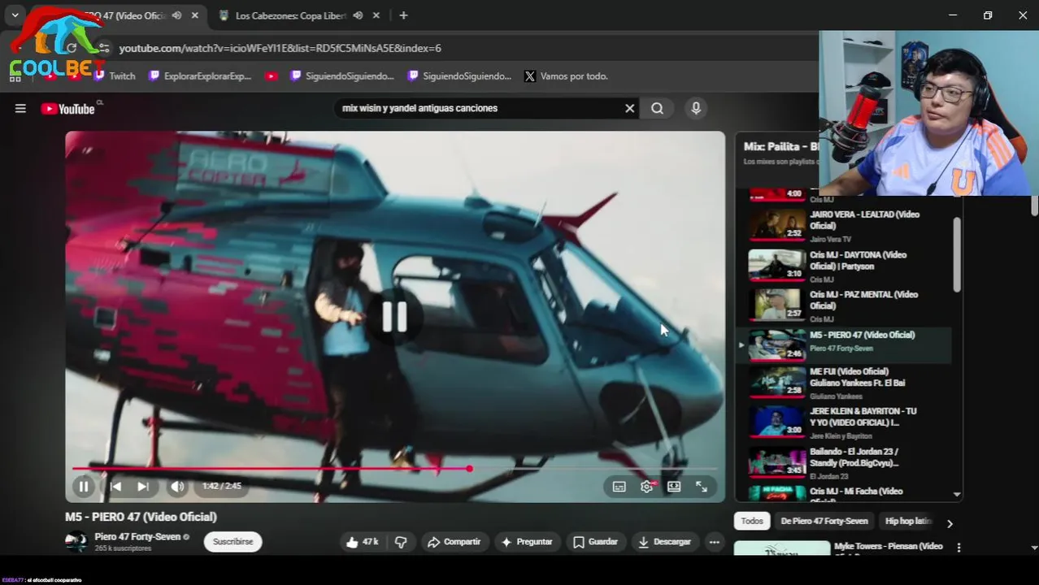Click the page vertical scrollbar

[x=1033, y=205]
